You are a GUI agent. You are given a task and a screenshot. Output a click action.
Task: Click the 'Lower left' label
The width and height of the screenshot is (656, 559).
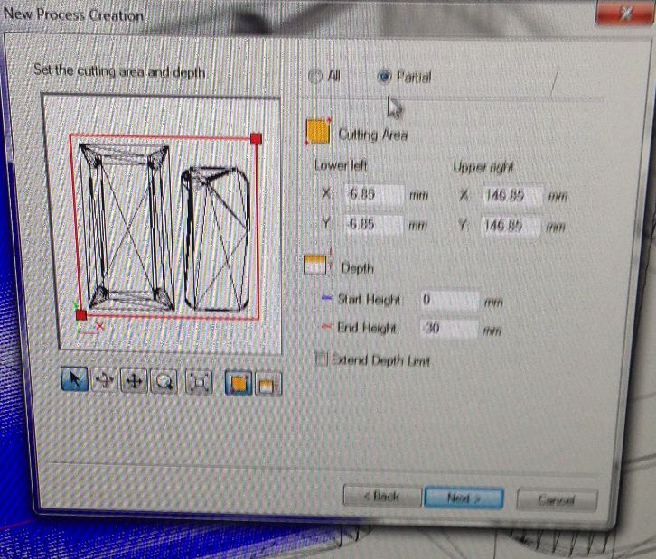point(341,165)
